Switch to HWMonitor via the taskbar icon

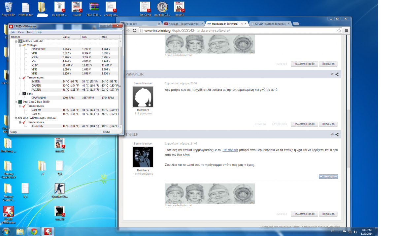point(48,231)
